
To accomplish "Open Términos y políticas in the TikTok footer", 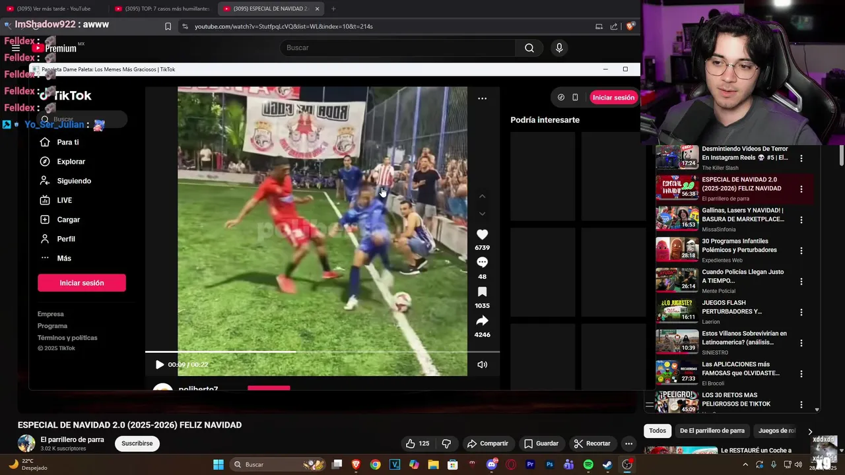I will point(67,338).
